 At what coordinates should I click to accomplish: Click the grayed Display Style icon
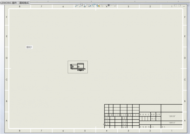coord(103,6)
